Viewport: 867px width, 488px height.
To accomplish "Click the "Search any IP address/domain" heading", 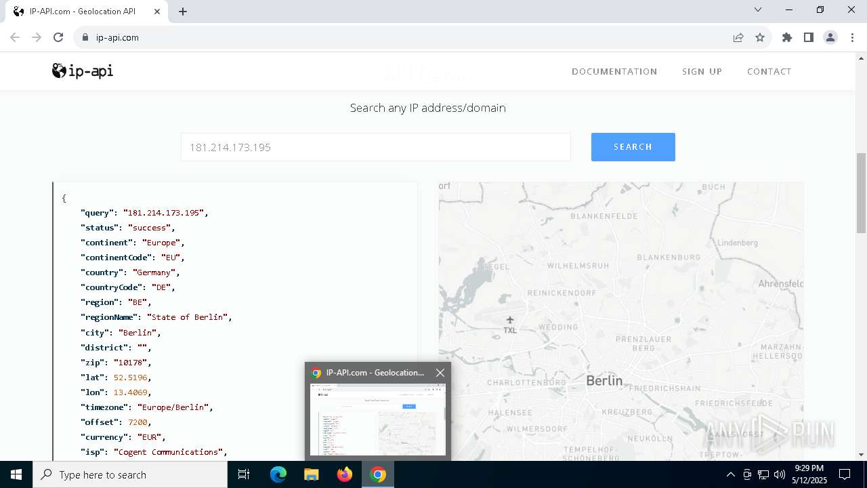I will tap(428, 108).
